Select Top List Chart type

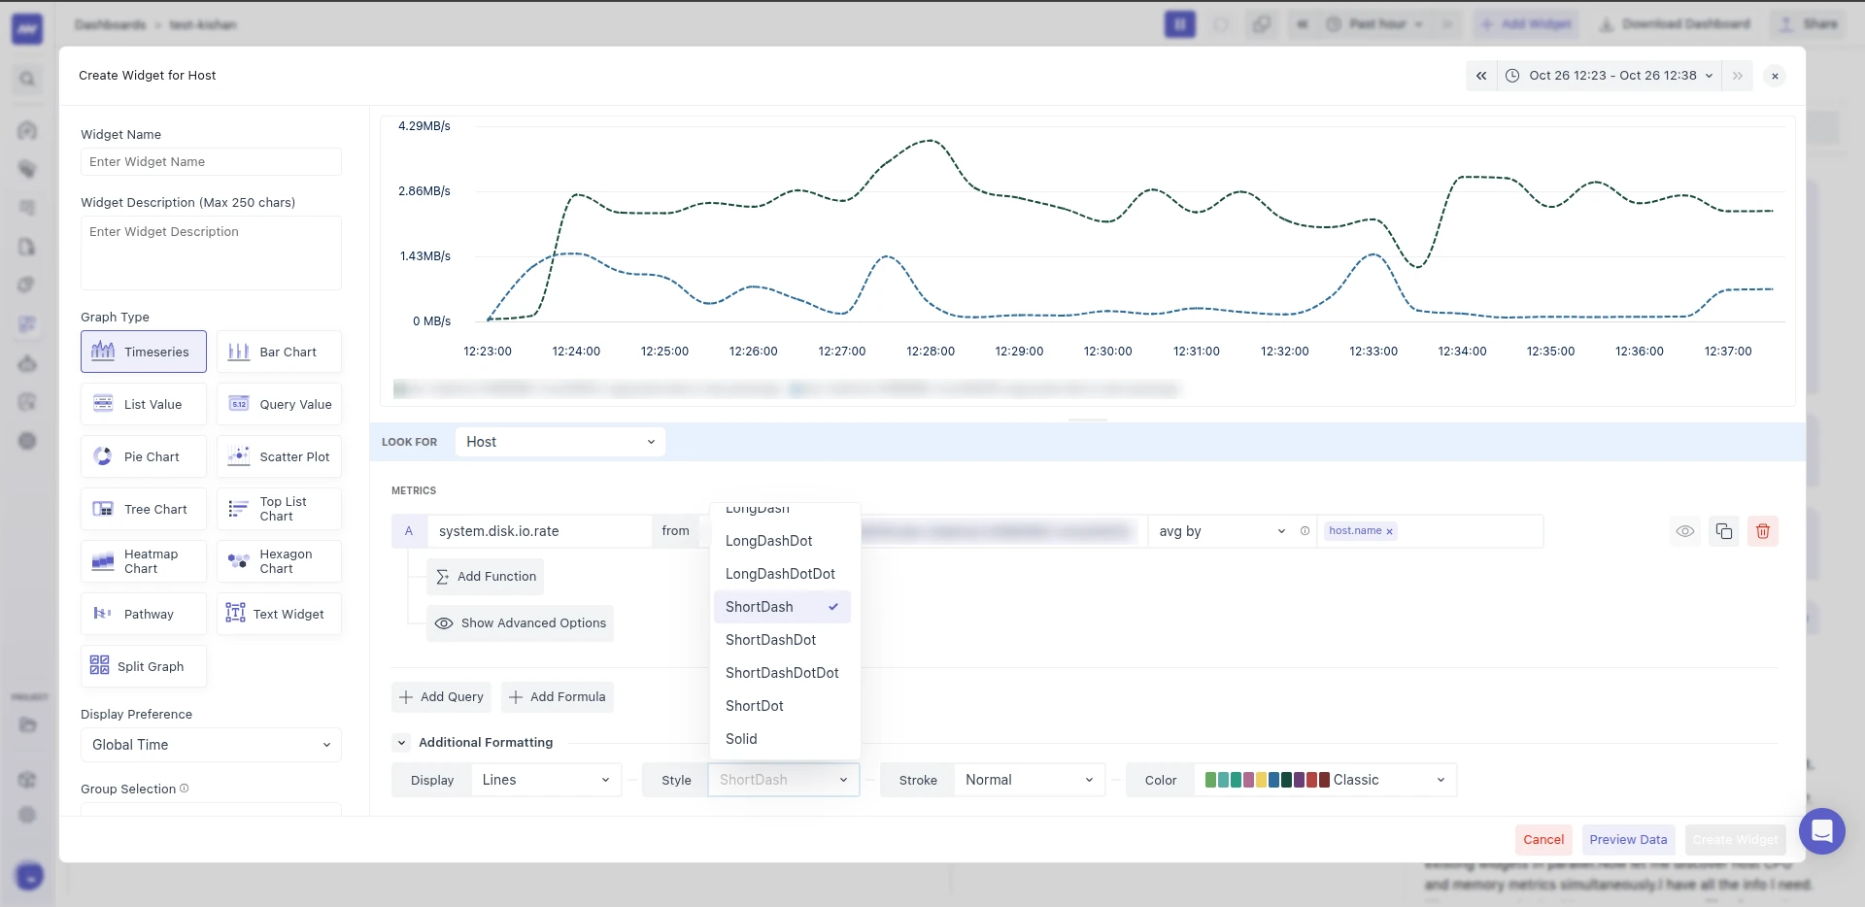coord(279,509)
